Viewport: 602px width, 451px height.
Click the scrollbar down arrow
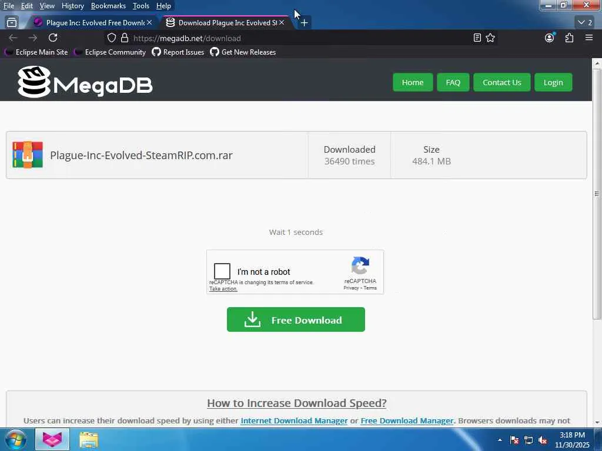[x=597, y=423]
